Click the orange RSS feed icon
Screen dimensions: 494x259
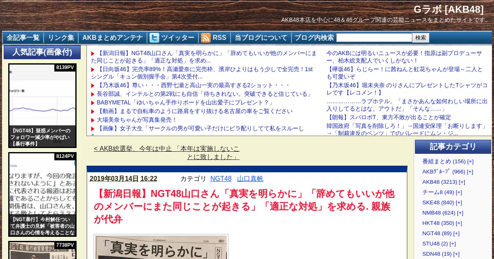(x=206, y=38)
